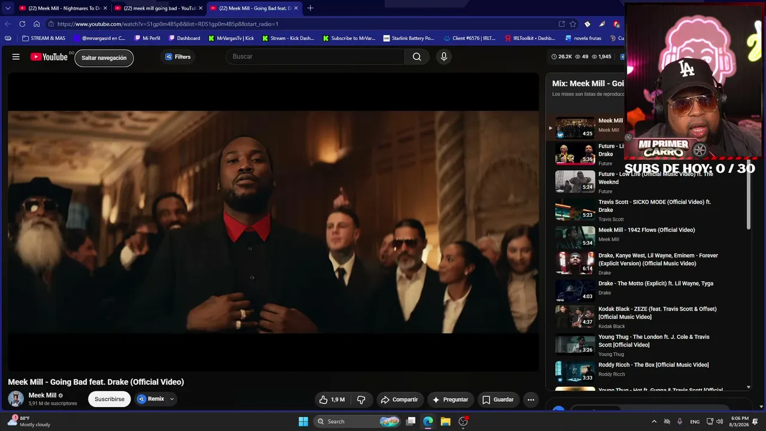
Task: Play Travis Scott SICKO MODE thumbnail
Action: 575,210
